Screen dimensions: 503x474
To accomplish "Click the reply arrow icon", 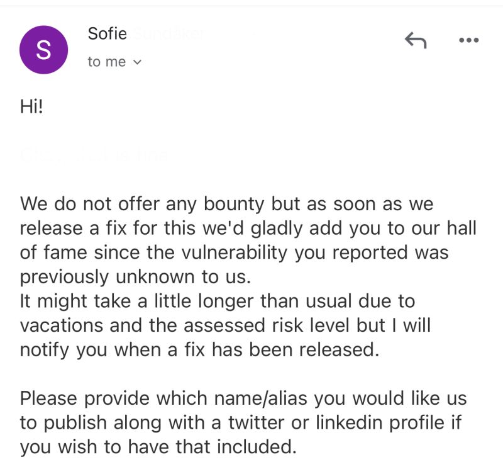I will point(415,40).
